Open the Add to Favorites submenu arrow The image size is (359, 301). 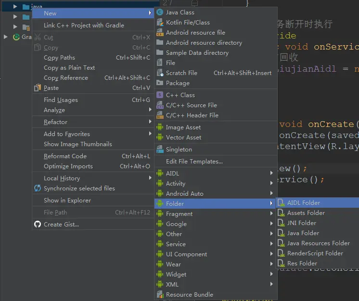[x=150, y=133]
